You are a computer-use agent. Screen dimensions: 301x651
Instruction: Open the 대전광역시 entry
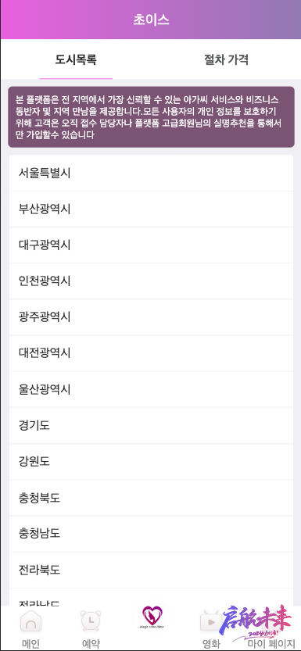point(151,353)
